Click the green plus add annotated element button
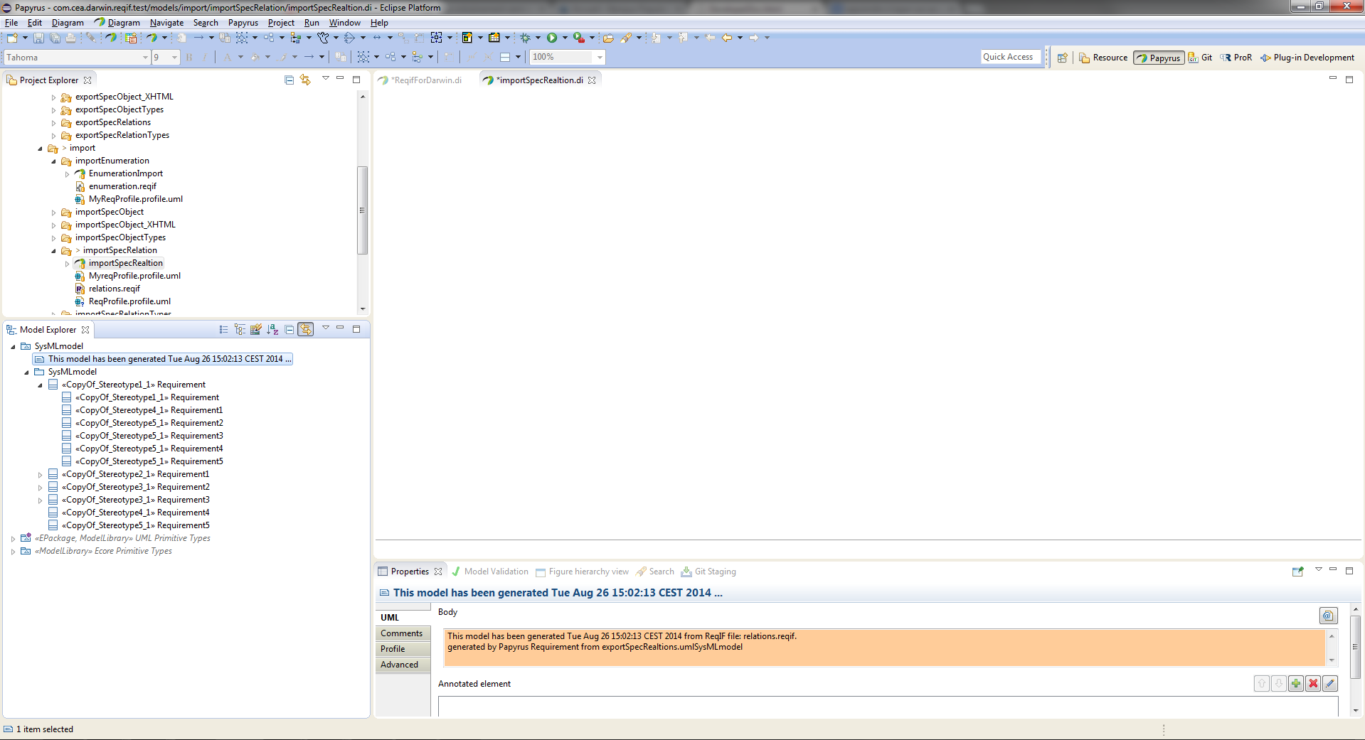 pos(1296,683)
